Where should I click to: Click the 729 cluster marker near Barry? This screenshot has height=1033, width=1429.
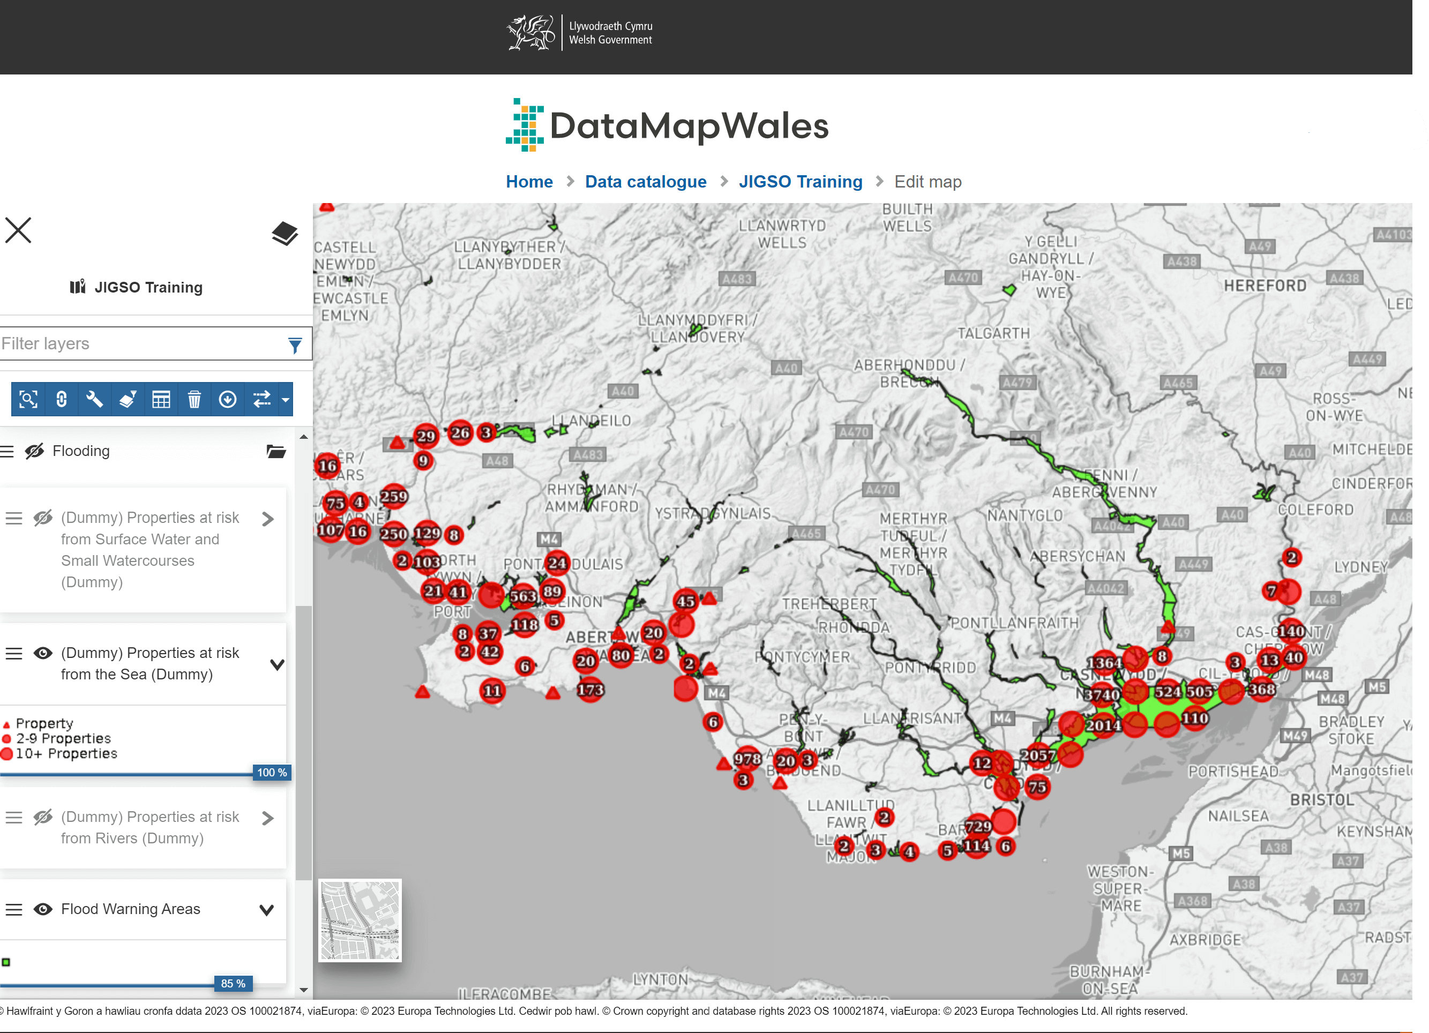point(978,826)
